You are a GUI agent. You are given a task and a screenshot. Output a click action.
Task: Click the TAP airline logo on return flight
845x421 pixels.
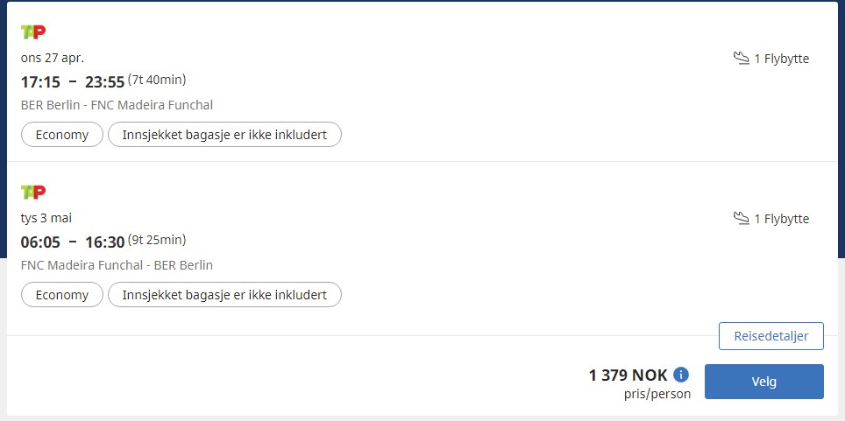(33, 193)
